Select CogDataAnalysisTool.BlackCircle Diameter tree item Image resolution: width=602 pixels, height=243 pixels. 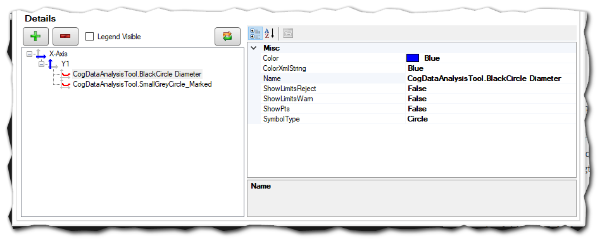137,74
